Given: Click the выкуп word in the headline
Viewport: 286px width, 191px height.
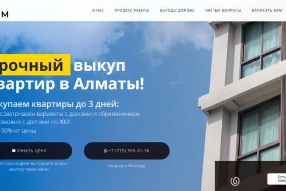Looking at the screenshot, I should [x=99, y=65].
